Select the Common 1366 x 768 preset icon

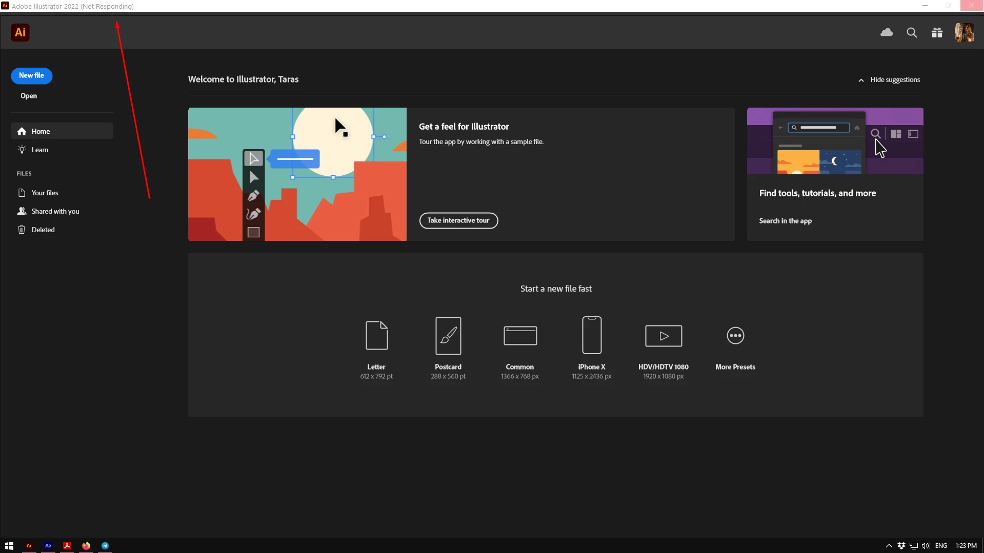(520, 336)
